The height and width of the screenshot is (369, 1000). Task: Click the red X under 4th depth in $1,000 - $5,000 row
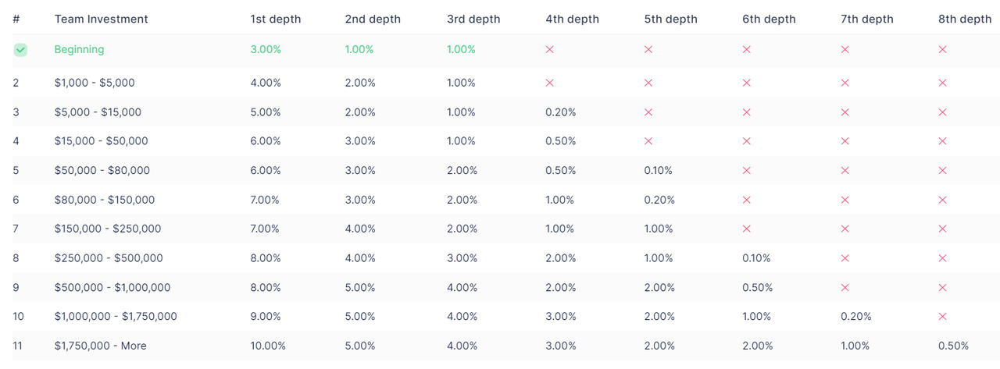click(549, 83)
